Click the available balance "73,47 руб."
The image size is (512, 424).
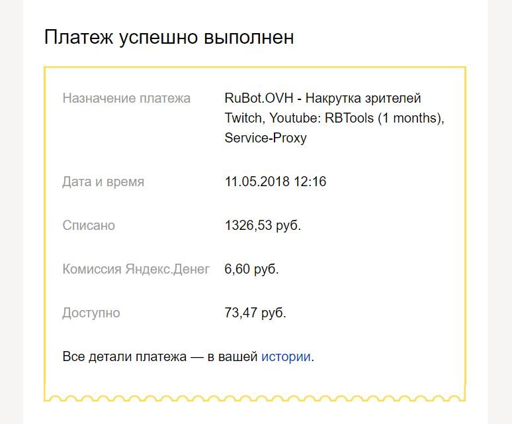(255, 313)
